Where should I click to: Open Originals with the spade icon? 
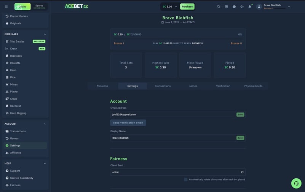25,23
